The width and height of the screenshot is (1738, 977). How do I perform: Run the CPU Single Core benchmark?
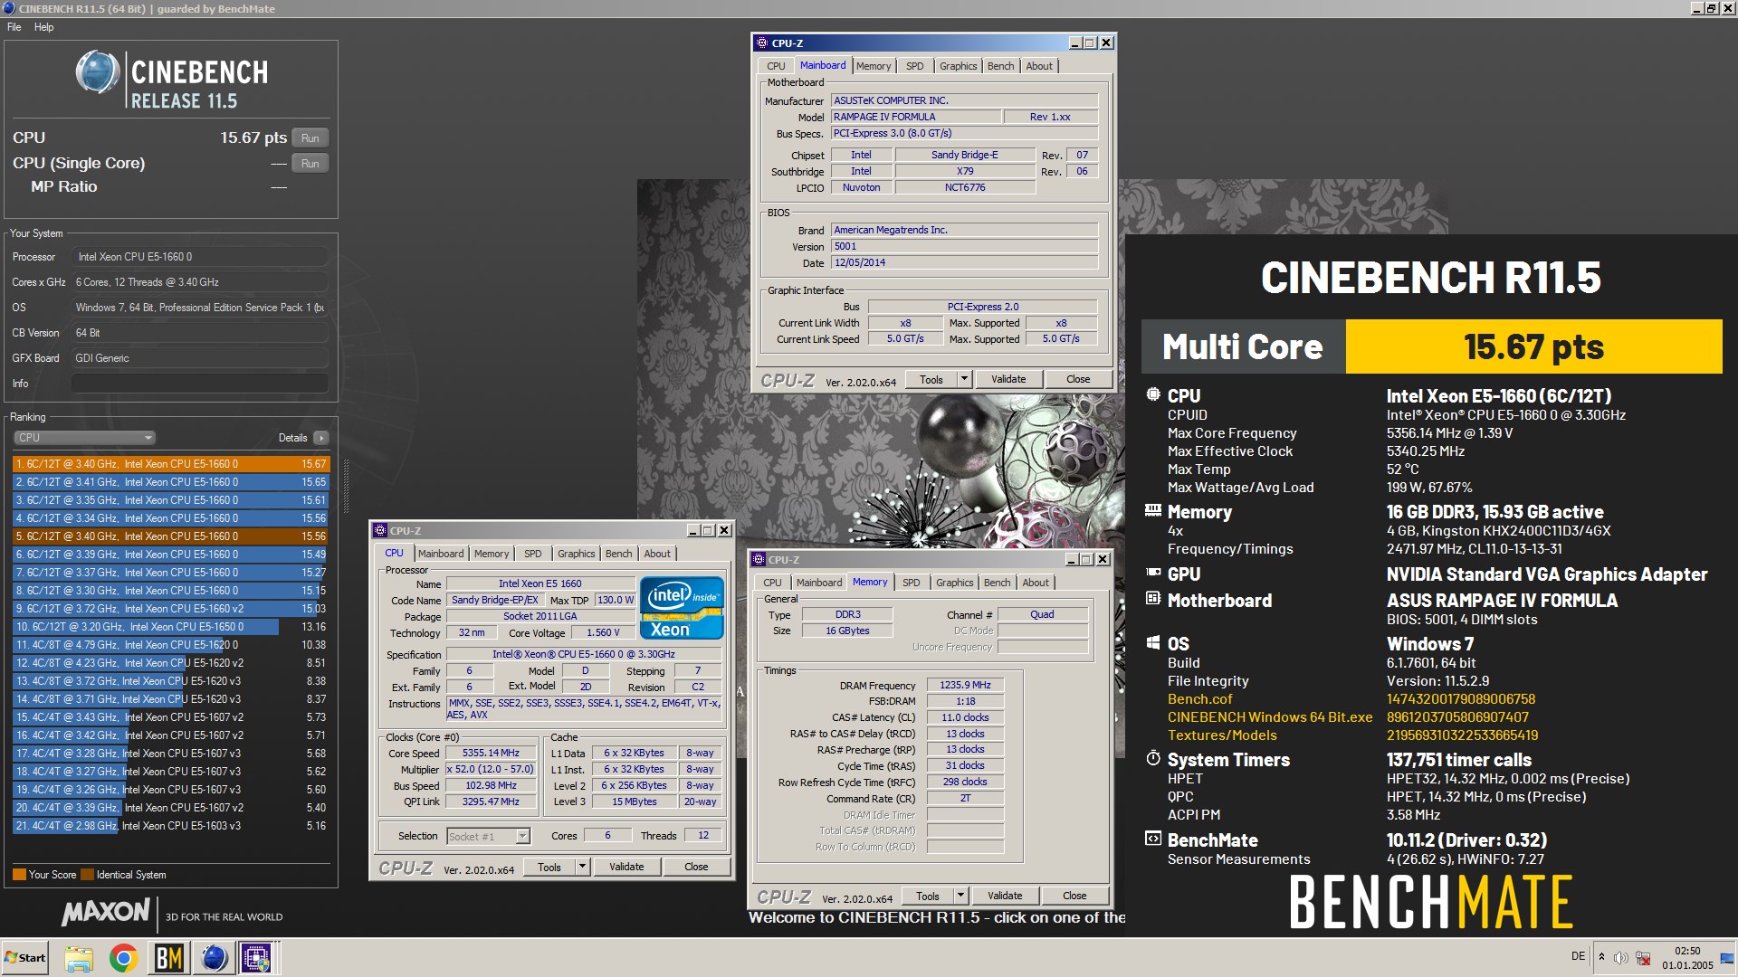click(x=310, y=164)
